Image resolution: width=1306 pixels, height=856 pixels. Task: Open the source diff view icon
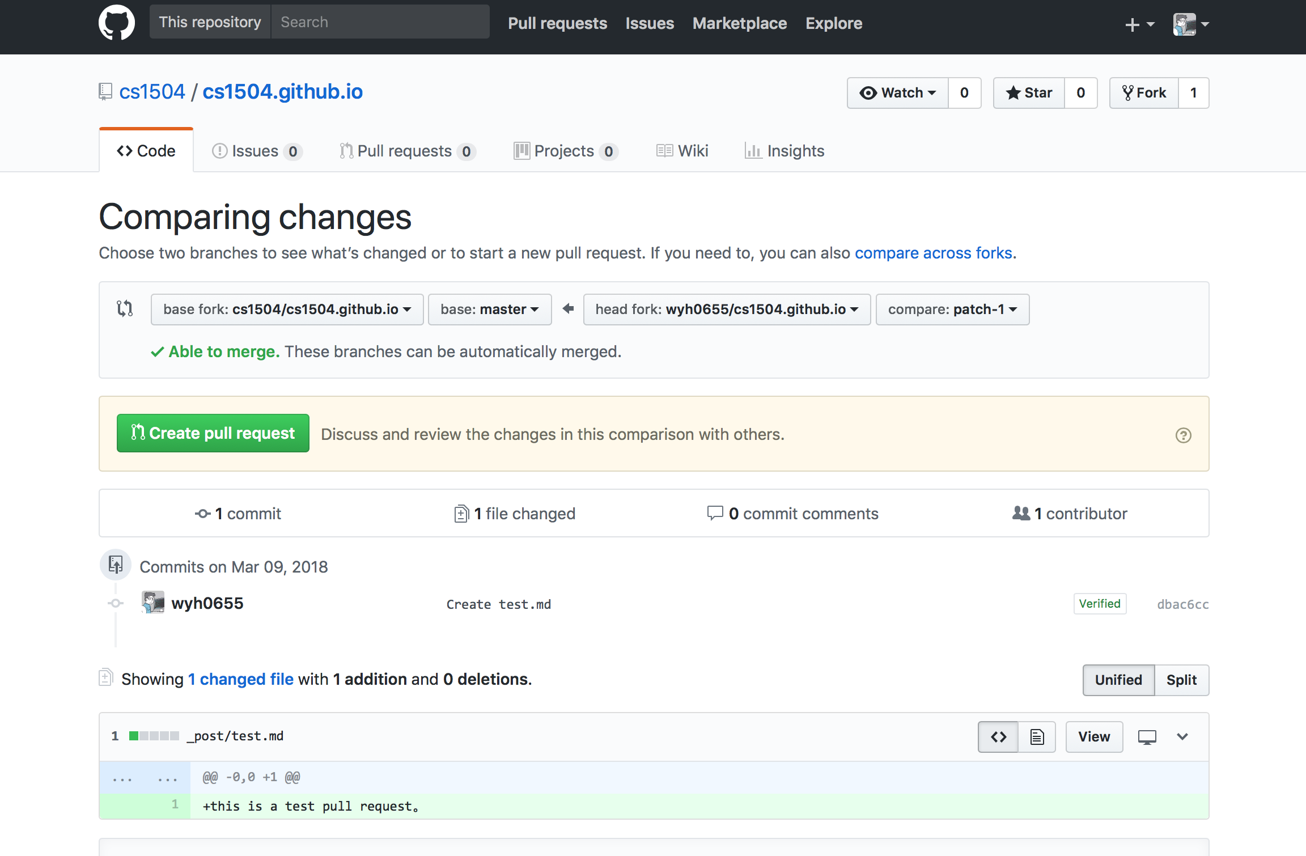(x=998, y=736)
